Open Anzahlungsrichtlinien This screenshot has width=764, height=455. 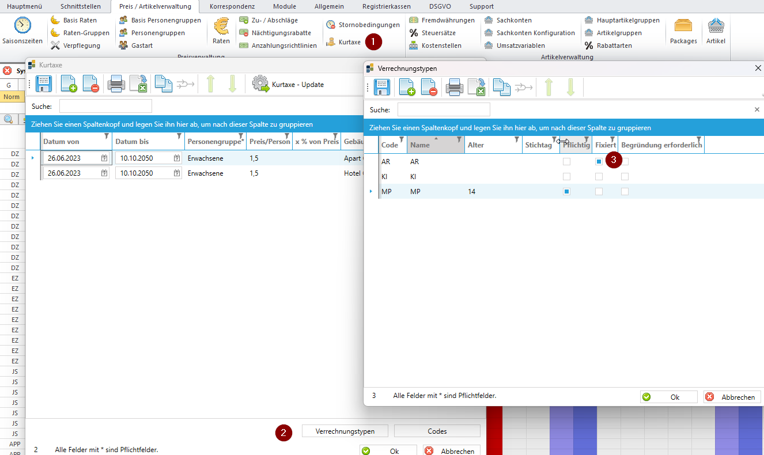coord(278,45)
